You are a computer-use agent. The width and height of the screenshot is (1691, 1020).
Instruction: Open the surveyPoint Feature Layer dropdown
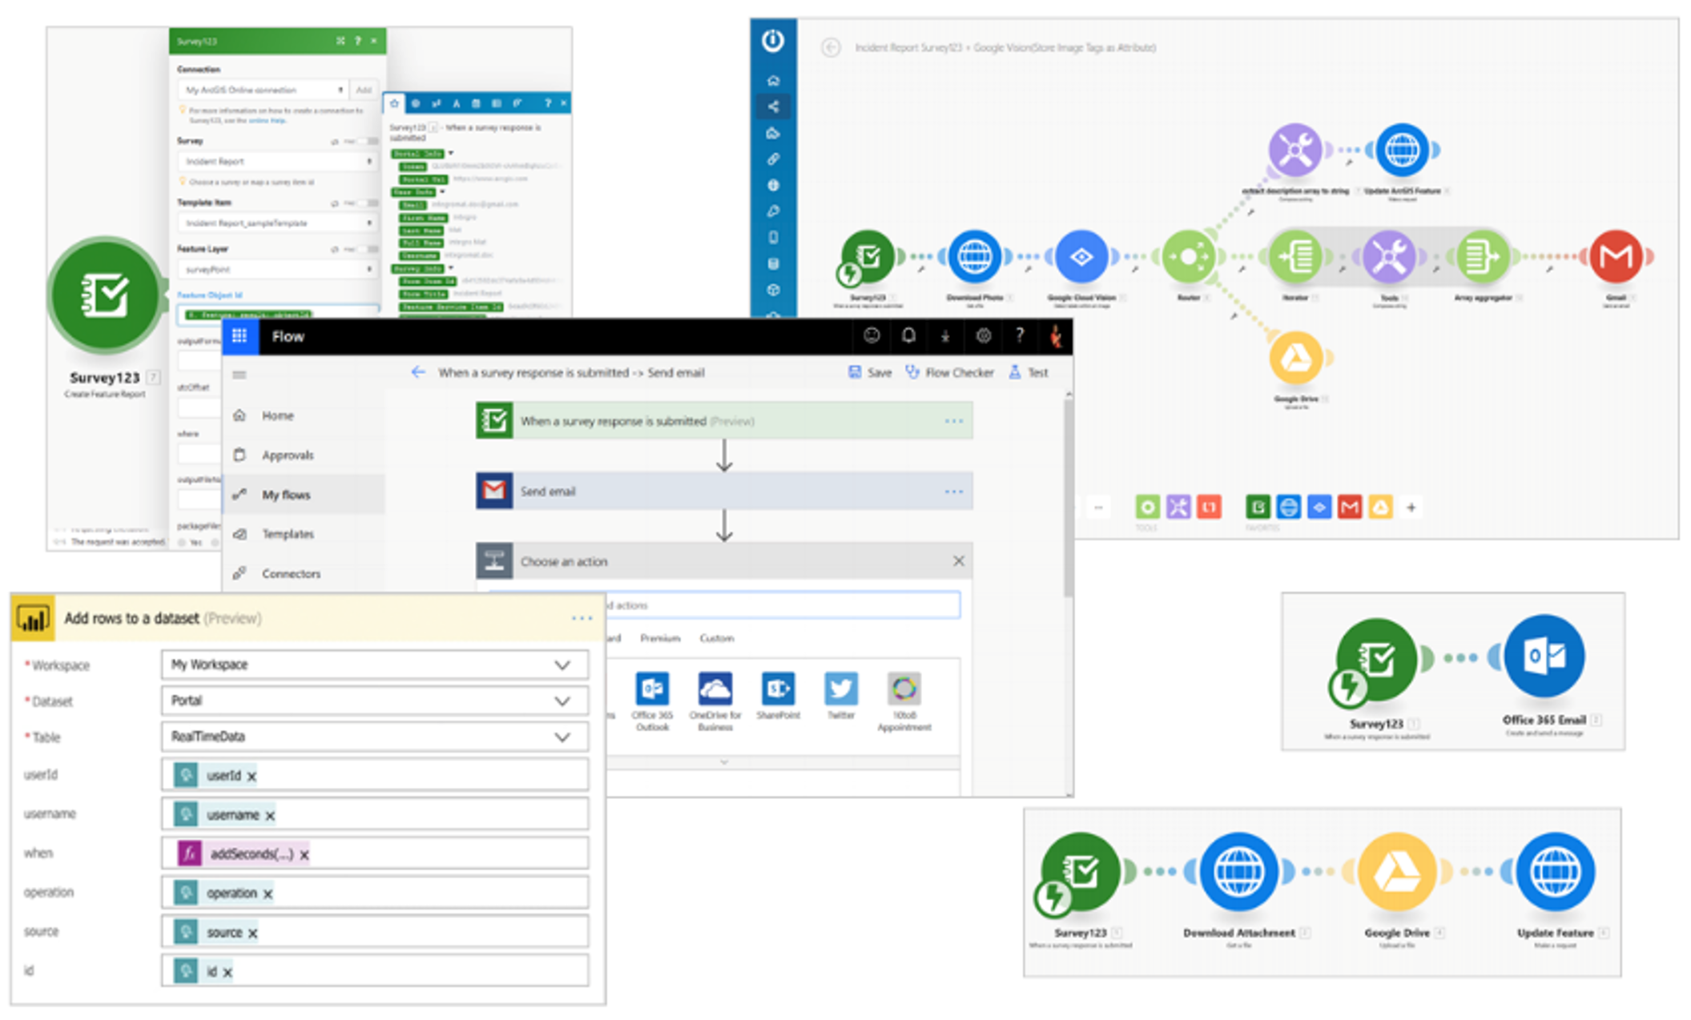tap(277, 269)
